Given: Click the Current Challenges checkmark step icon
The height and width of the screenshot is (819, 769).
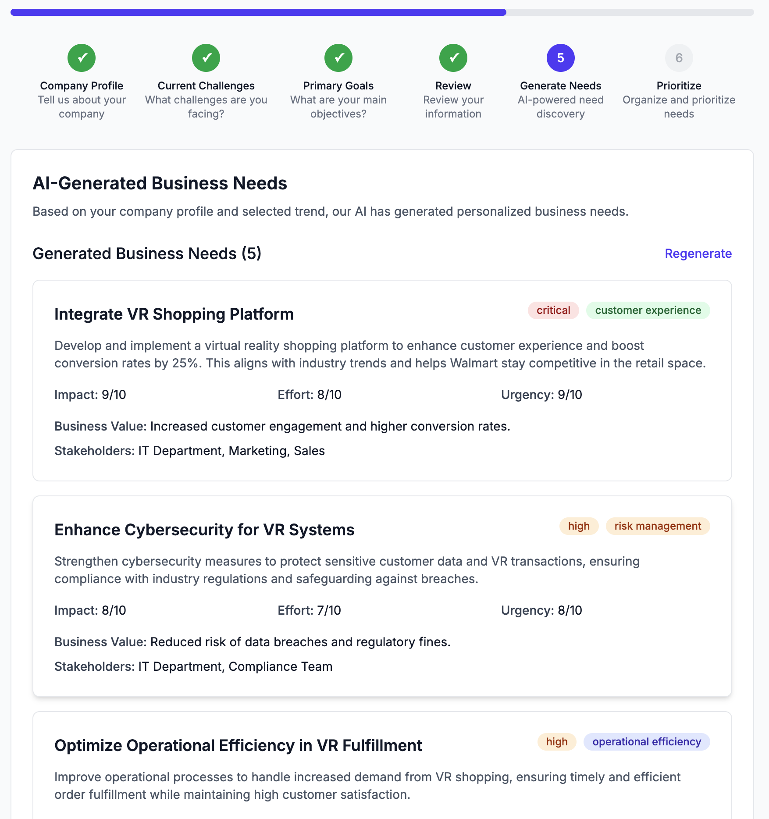Looking at the screenshot, I should [x=206, y=58].
